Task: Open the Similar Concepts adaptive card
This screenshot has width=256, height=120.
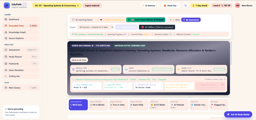Action: [199, 105]
